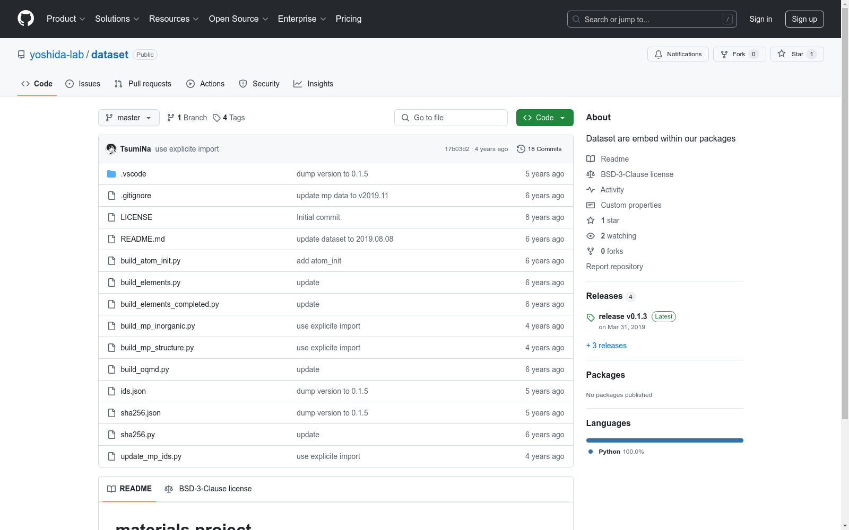Click the file icon beside update_mp_ids.py
Screen dimensions: 849x530
coord(111,456)
